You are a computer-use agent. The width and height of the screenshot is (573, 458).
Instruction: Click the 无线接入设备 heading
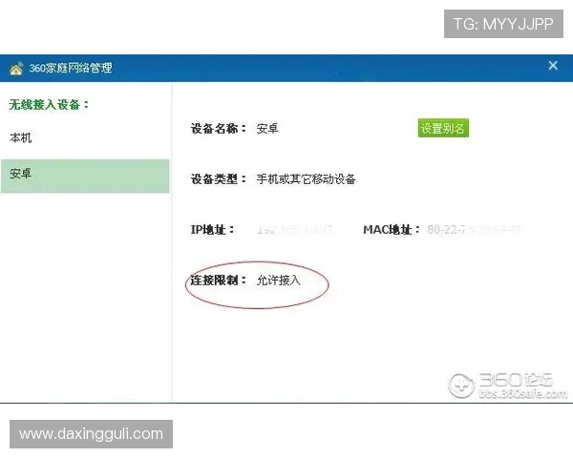tap(49, 104)
